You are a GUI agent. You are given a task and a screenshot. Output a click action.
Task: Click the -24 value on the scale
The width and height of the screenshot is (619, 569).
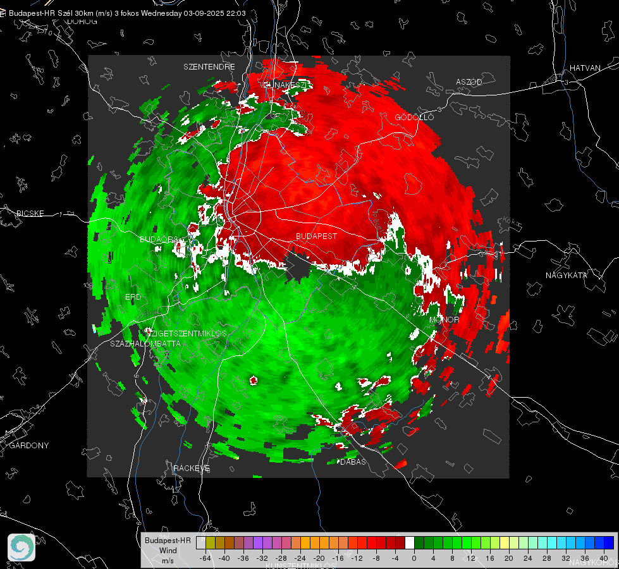pos(300,558)
